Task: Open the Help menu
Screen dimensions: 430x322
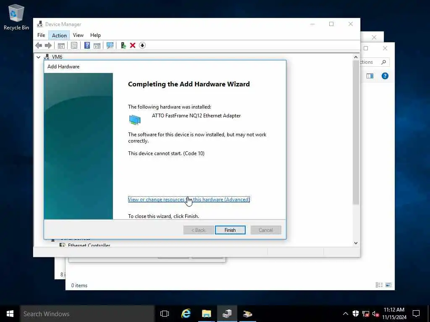Action: pos(95,35)
